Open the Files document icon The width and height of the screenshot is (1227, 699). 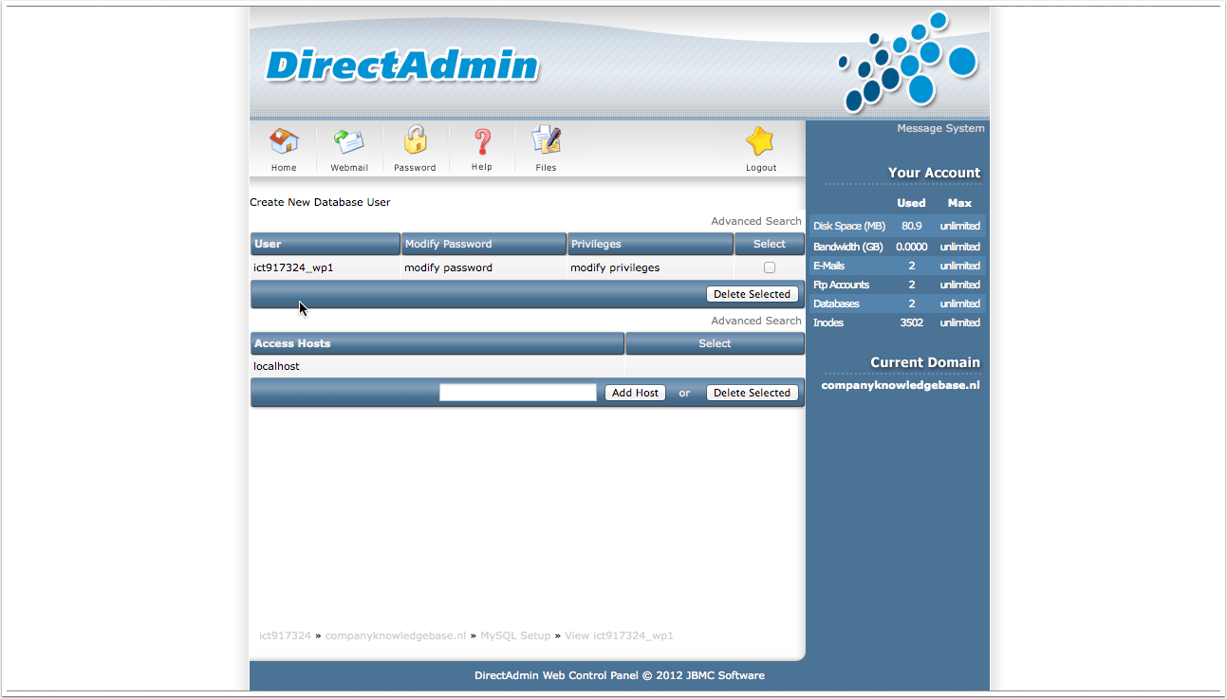[x=546, y=140]
